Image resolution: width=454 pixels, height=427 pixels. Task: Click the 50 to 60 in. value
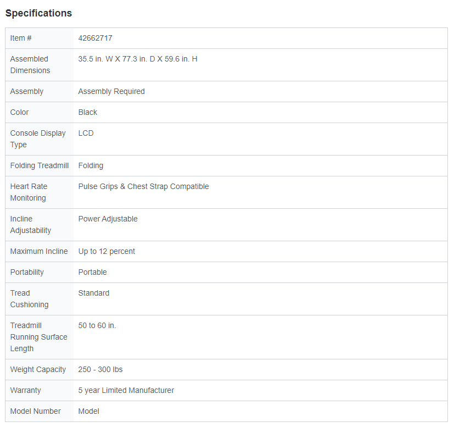[x=97, y=325]
